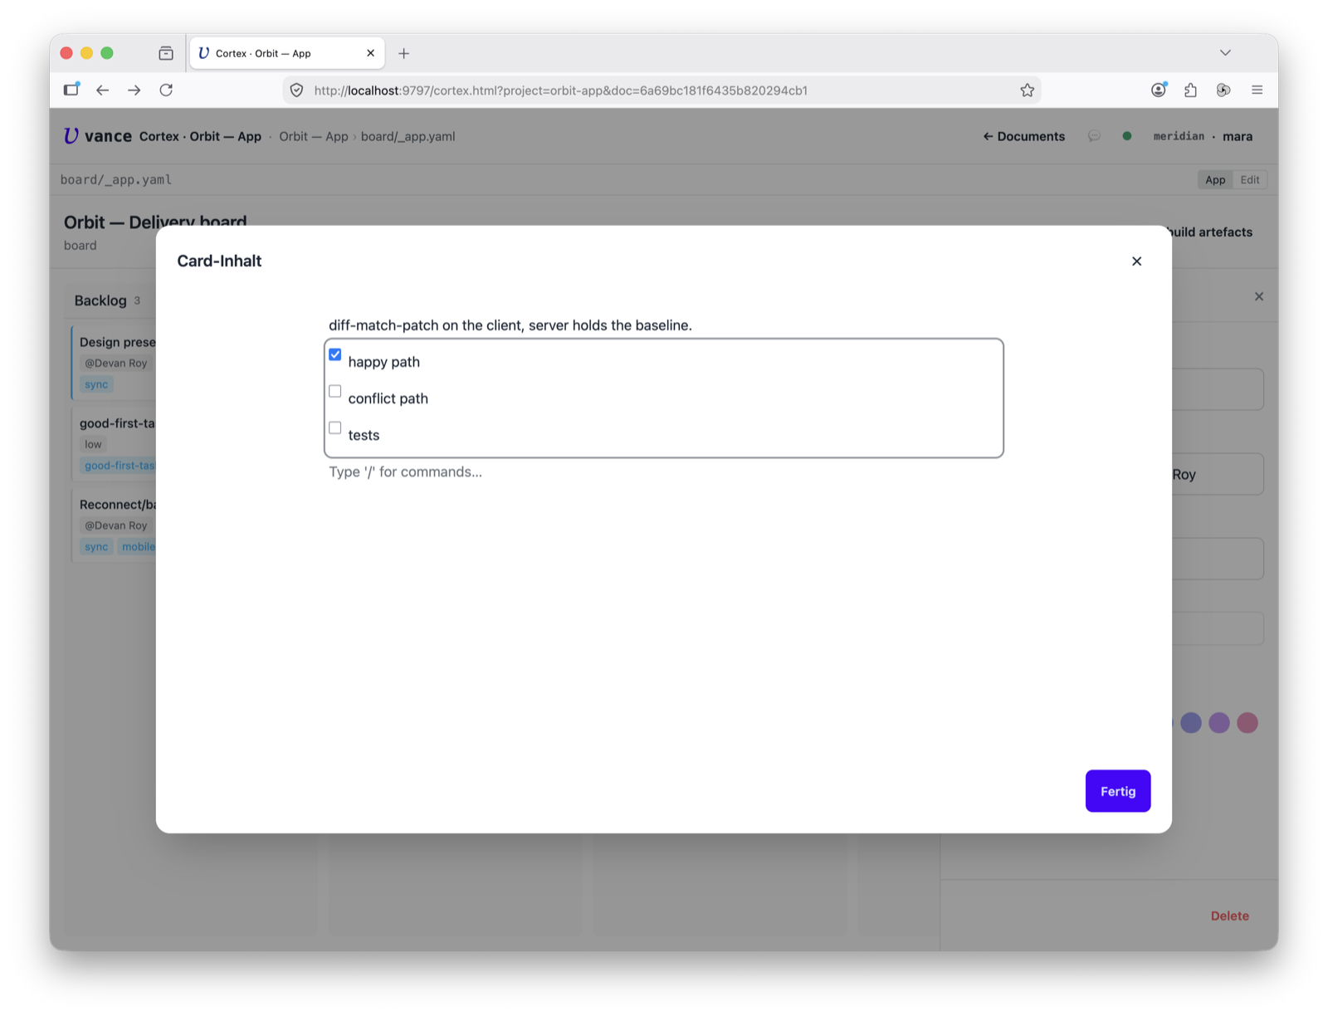Select the Cortex · Orbit — App tab
The width and height of the screenshot is (1328, 1016).
tap(287, 53)
